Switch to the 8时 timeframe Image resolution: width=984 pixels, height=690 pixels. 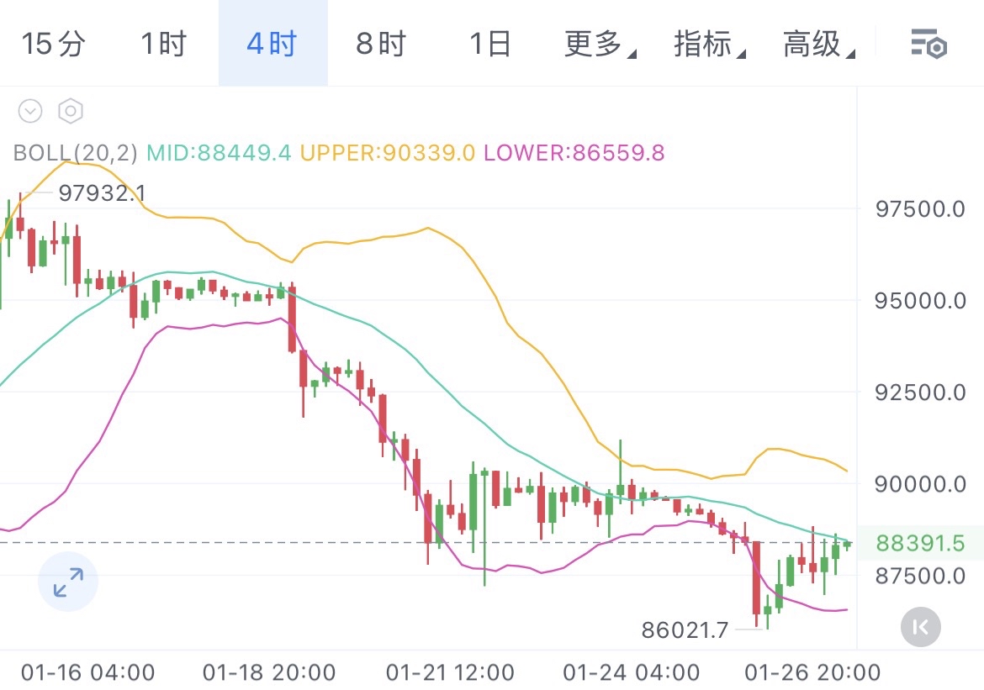pyautogui.click(x=381, y=44)
